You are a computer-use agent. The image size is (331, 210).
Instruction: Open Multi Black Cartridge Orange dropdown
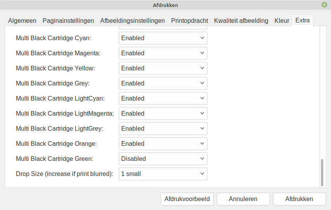click(x=163, y=143)
